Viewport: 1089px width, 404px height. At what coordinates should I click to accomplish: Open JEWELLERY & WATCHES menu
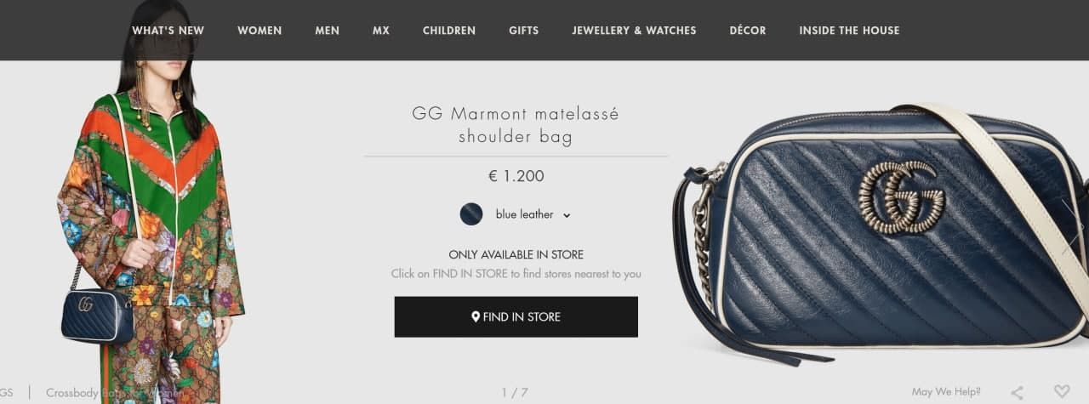(634, 31)
